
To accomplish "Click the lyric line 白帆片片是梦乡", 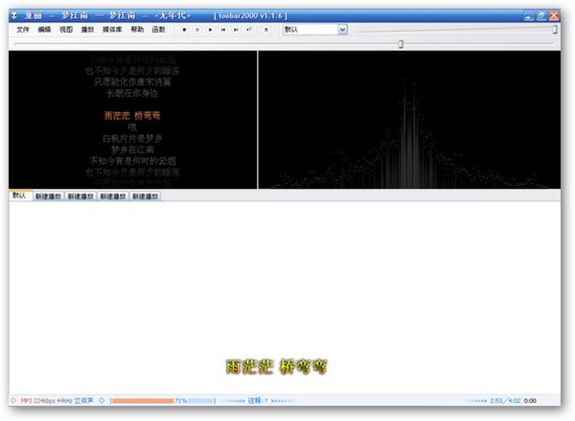I will (132, 138).
